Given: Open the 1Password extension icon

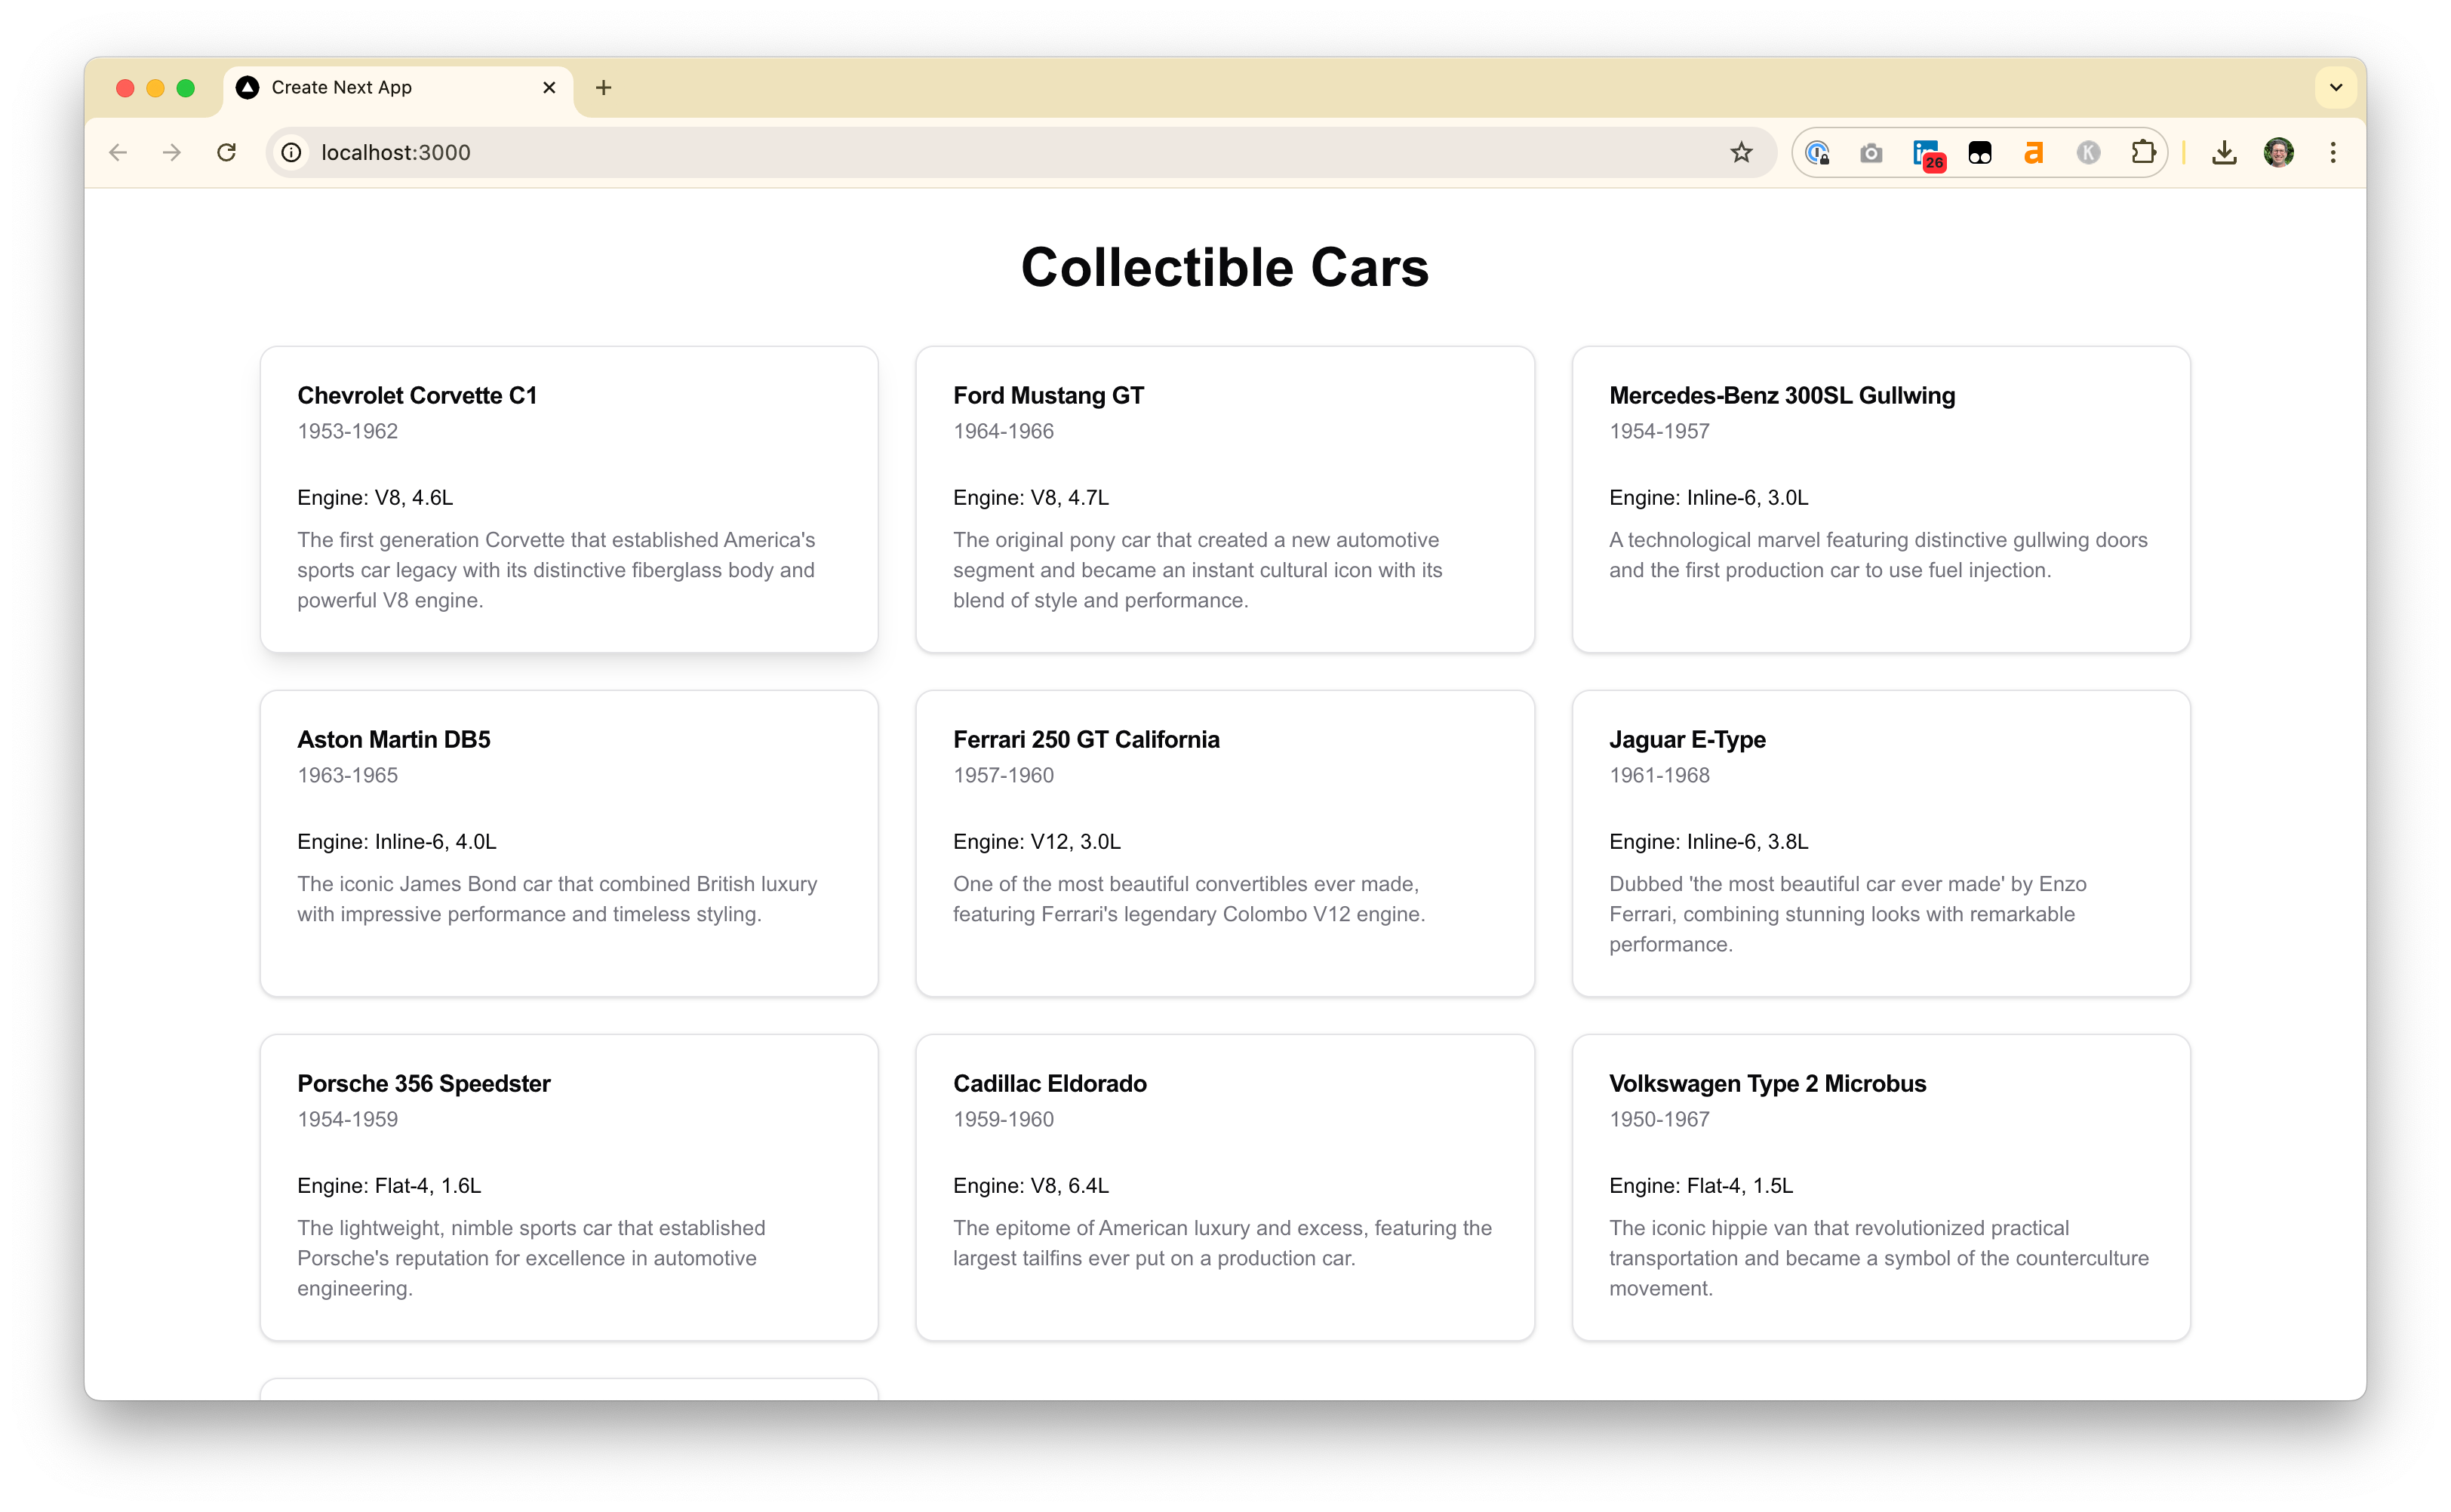Looking at the screenshot, I should [1819, 152].
